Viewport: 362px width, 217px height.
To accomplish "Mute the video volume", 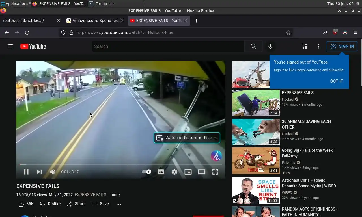I will tap(53, 172).
